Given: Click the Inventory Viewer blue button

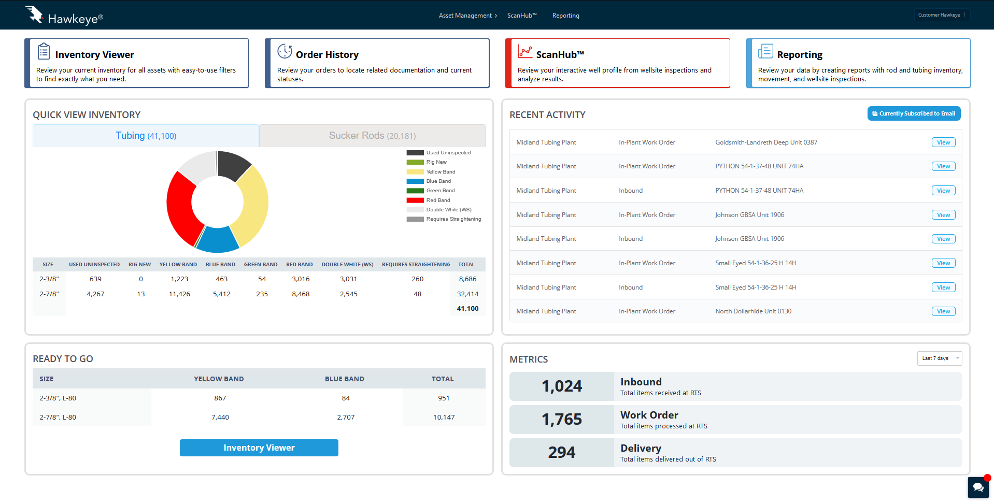Looking at the screenshot, I should [259, 448].
